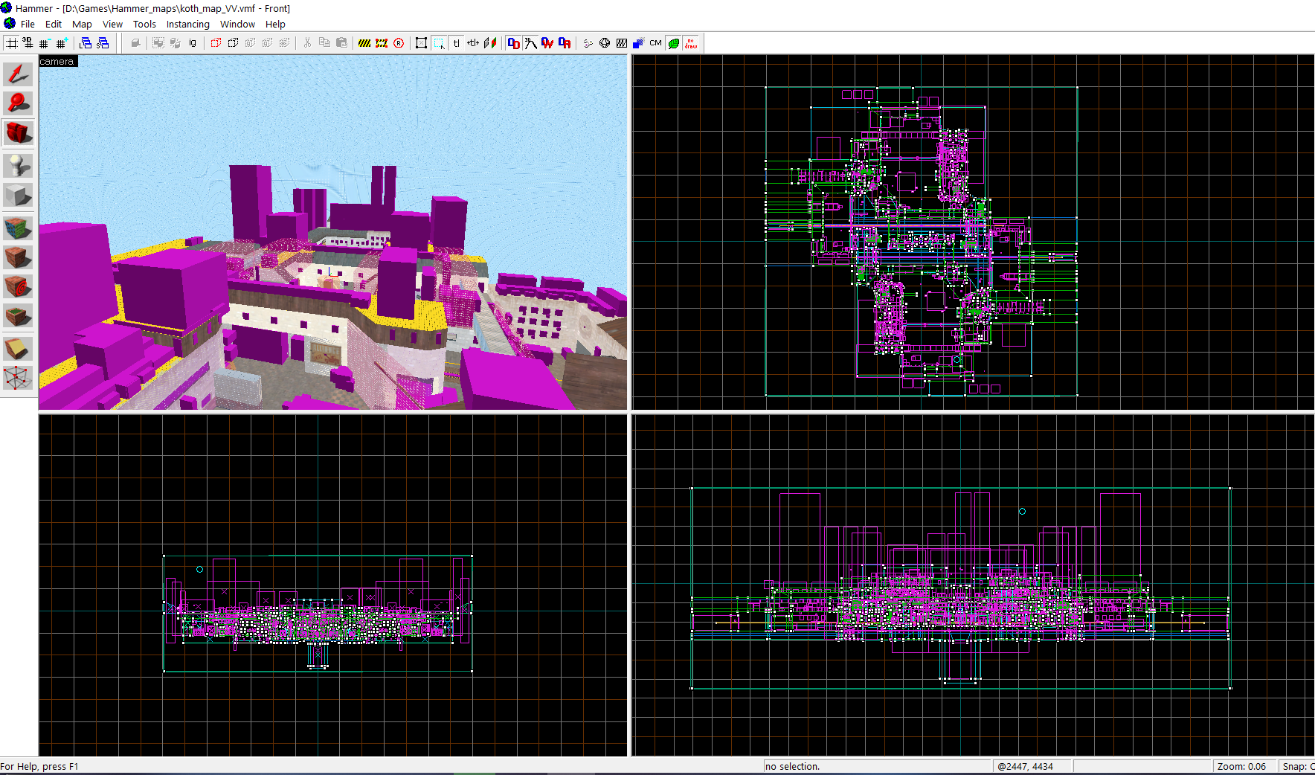Click the CM toolbar button

point(655,43)
